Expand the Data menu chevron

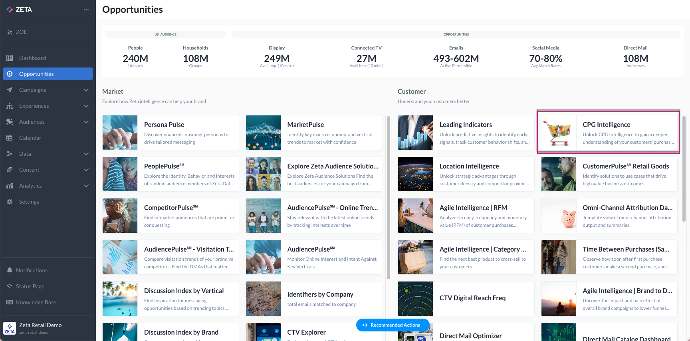point(86,154)
